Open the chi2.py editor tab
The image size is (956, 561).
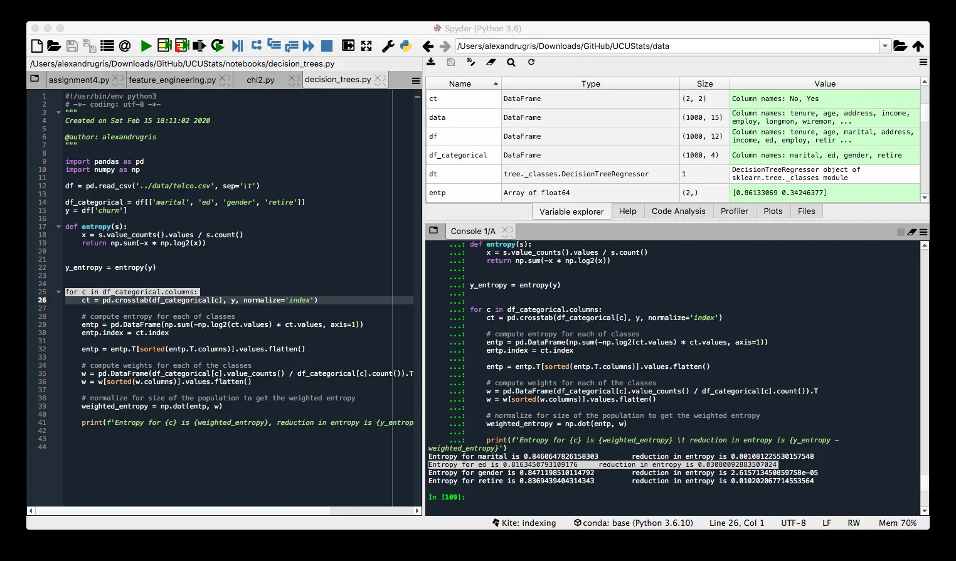point(260,80)
